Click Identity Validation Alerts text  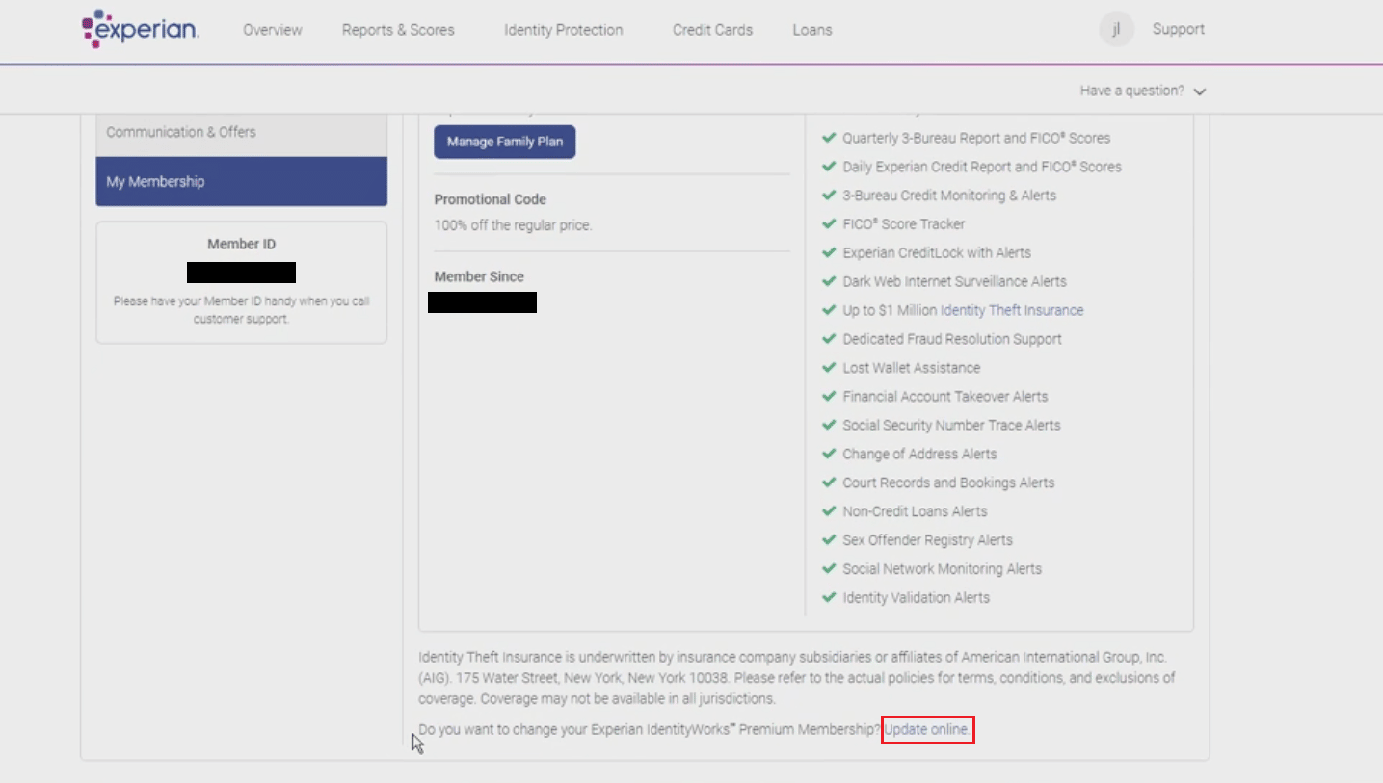coord(916,598)
